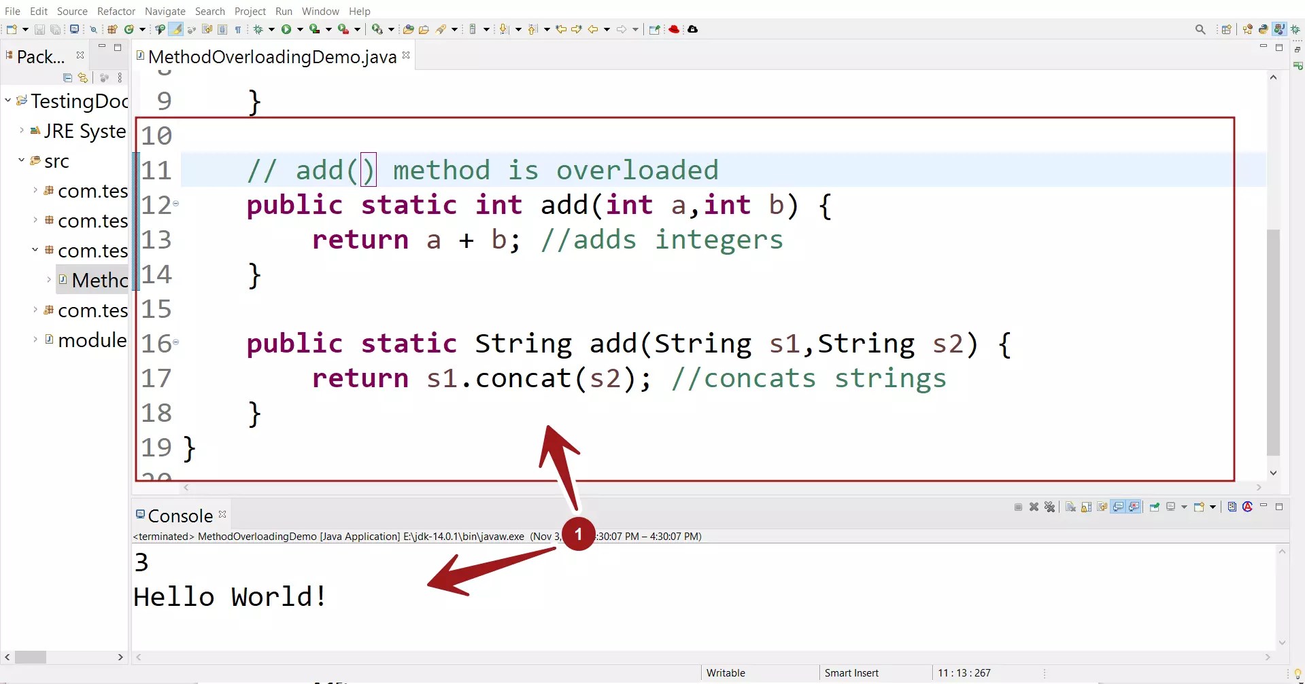Open the Navigate menu

point(165,11)
